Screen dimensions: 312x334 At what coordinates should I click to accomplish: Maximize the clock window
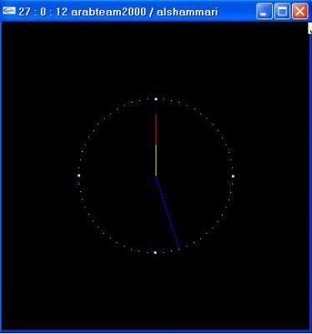(x=282, y=12)
